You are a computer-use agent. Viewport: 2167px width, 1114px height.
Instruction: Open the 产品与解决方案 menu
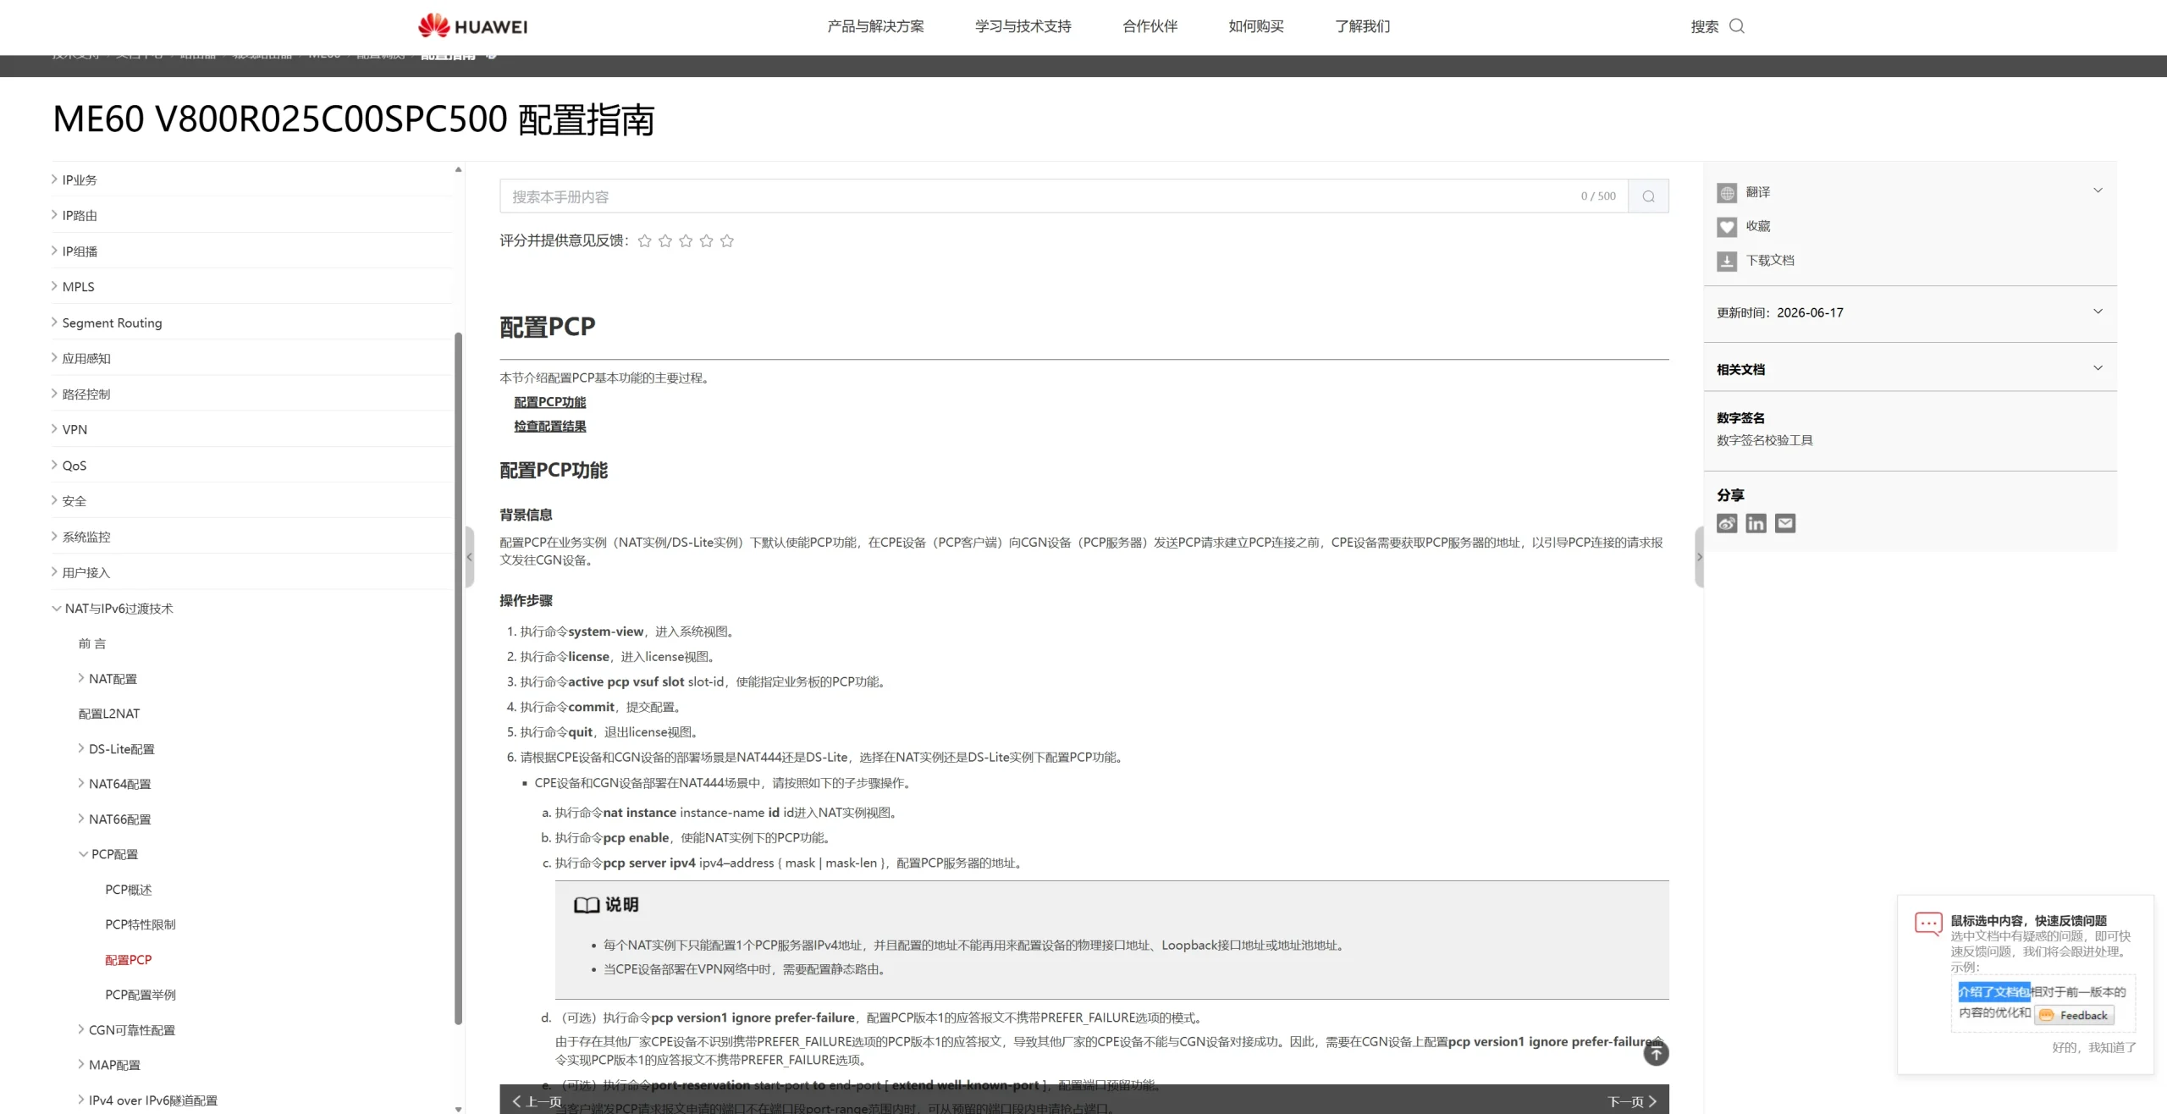875,26
